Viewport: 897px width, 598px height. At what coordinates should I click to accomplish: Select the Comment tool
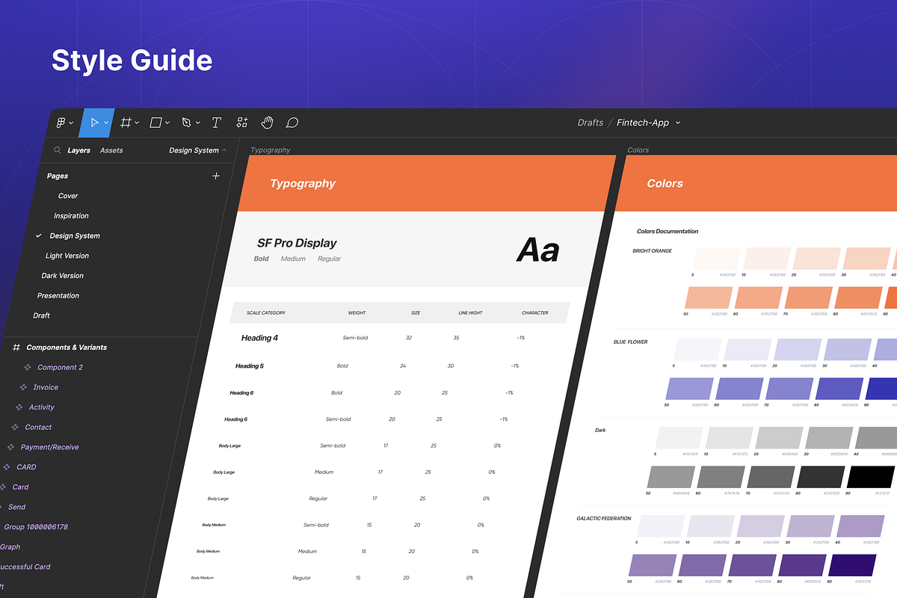pyautogui.click(x=292, y=123)
